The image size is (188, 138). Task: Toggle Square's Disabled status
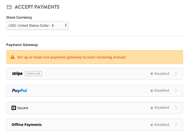[x=161, y=108]
